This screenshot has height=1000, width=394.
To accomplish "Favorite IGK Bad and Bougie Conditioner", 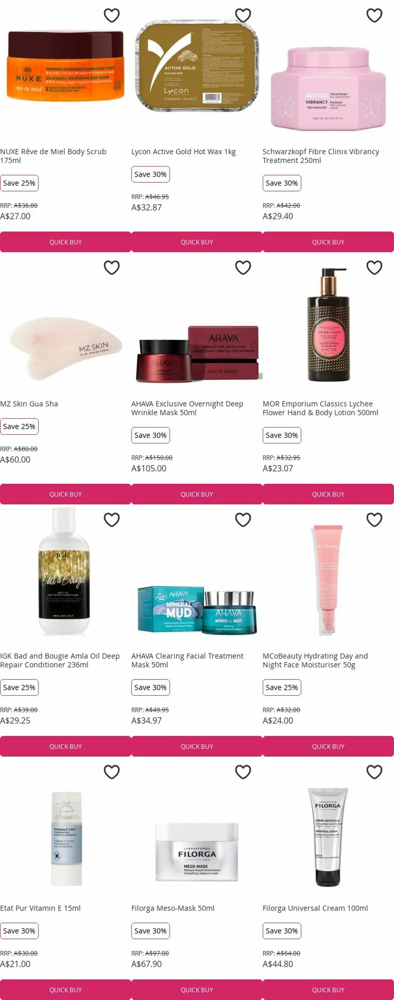I will pos(111,520).
